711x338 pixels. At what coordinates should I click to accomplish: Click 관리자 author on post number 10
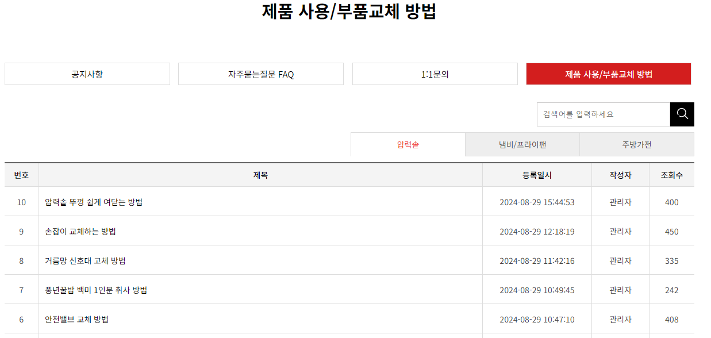pos(620,202)
